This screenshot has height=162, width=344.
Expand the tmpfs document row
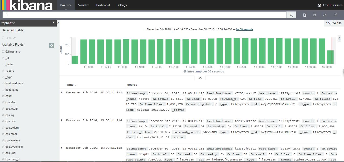[62, 120]
